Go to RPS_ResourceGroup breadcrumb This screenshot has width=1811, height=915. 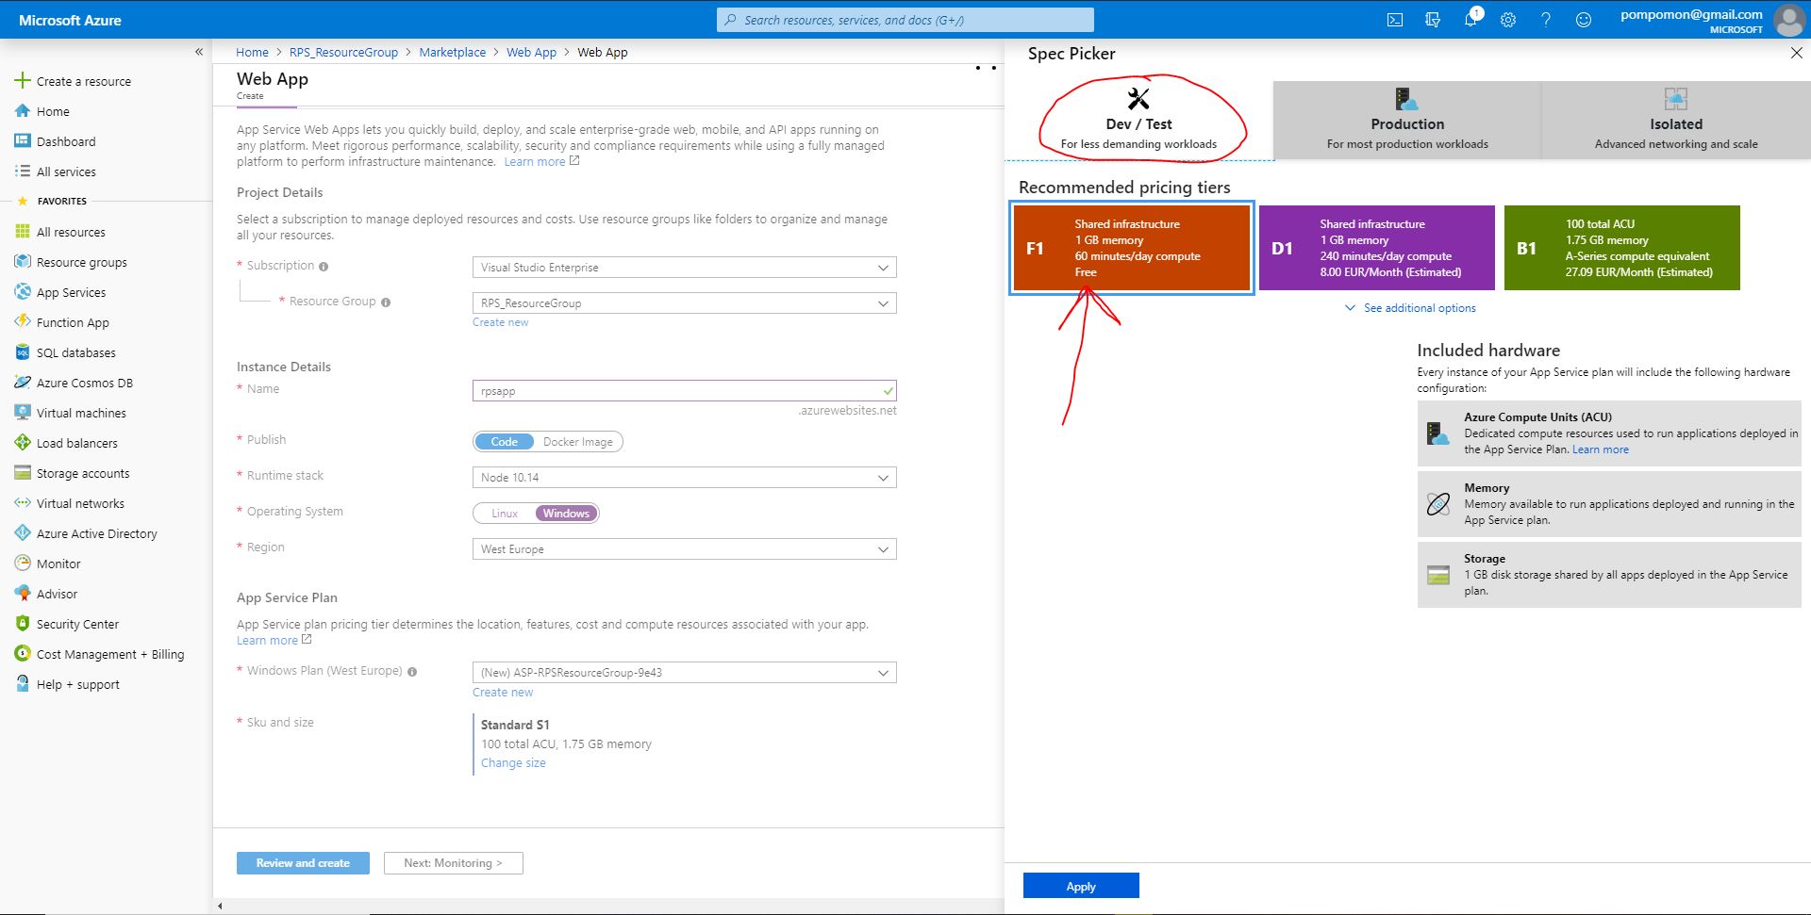pyautogui.click(x=343, y=53)
